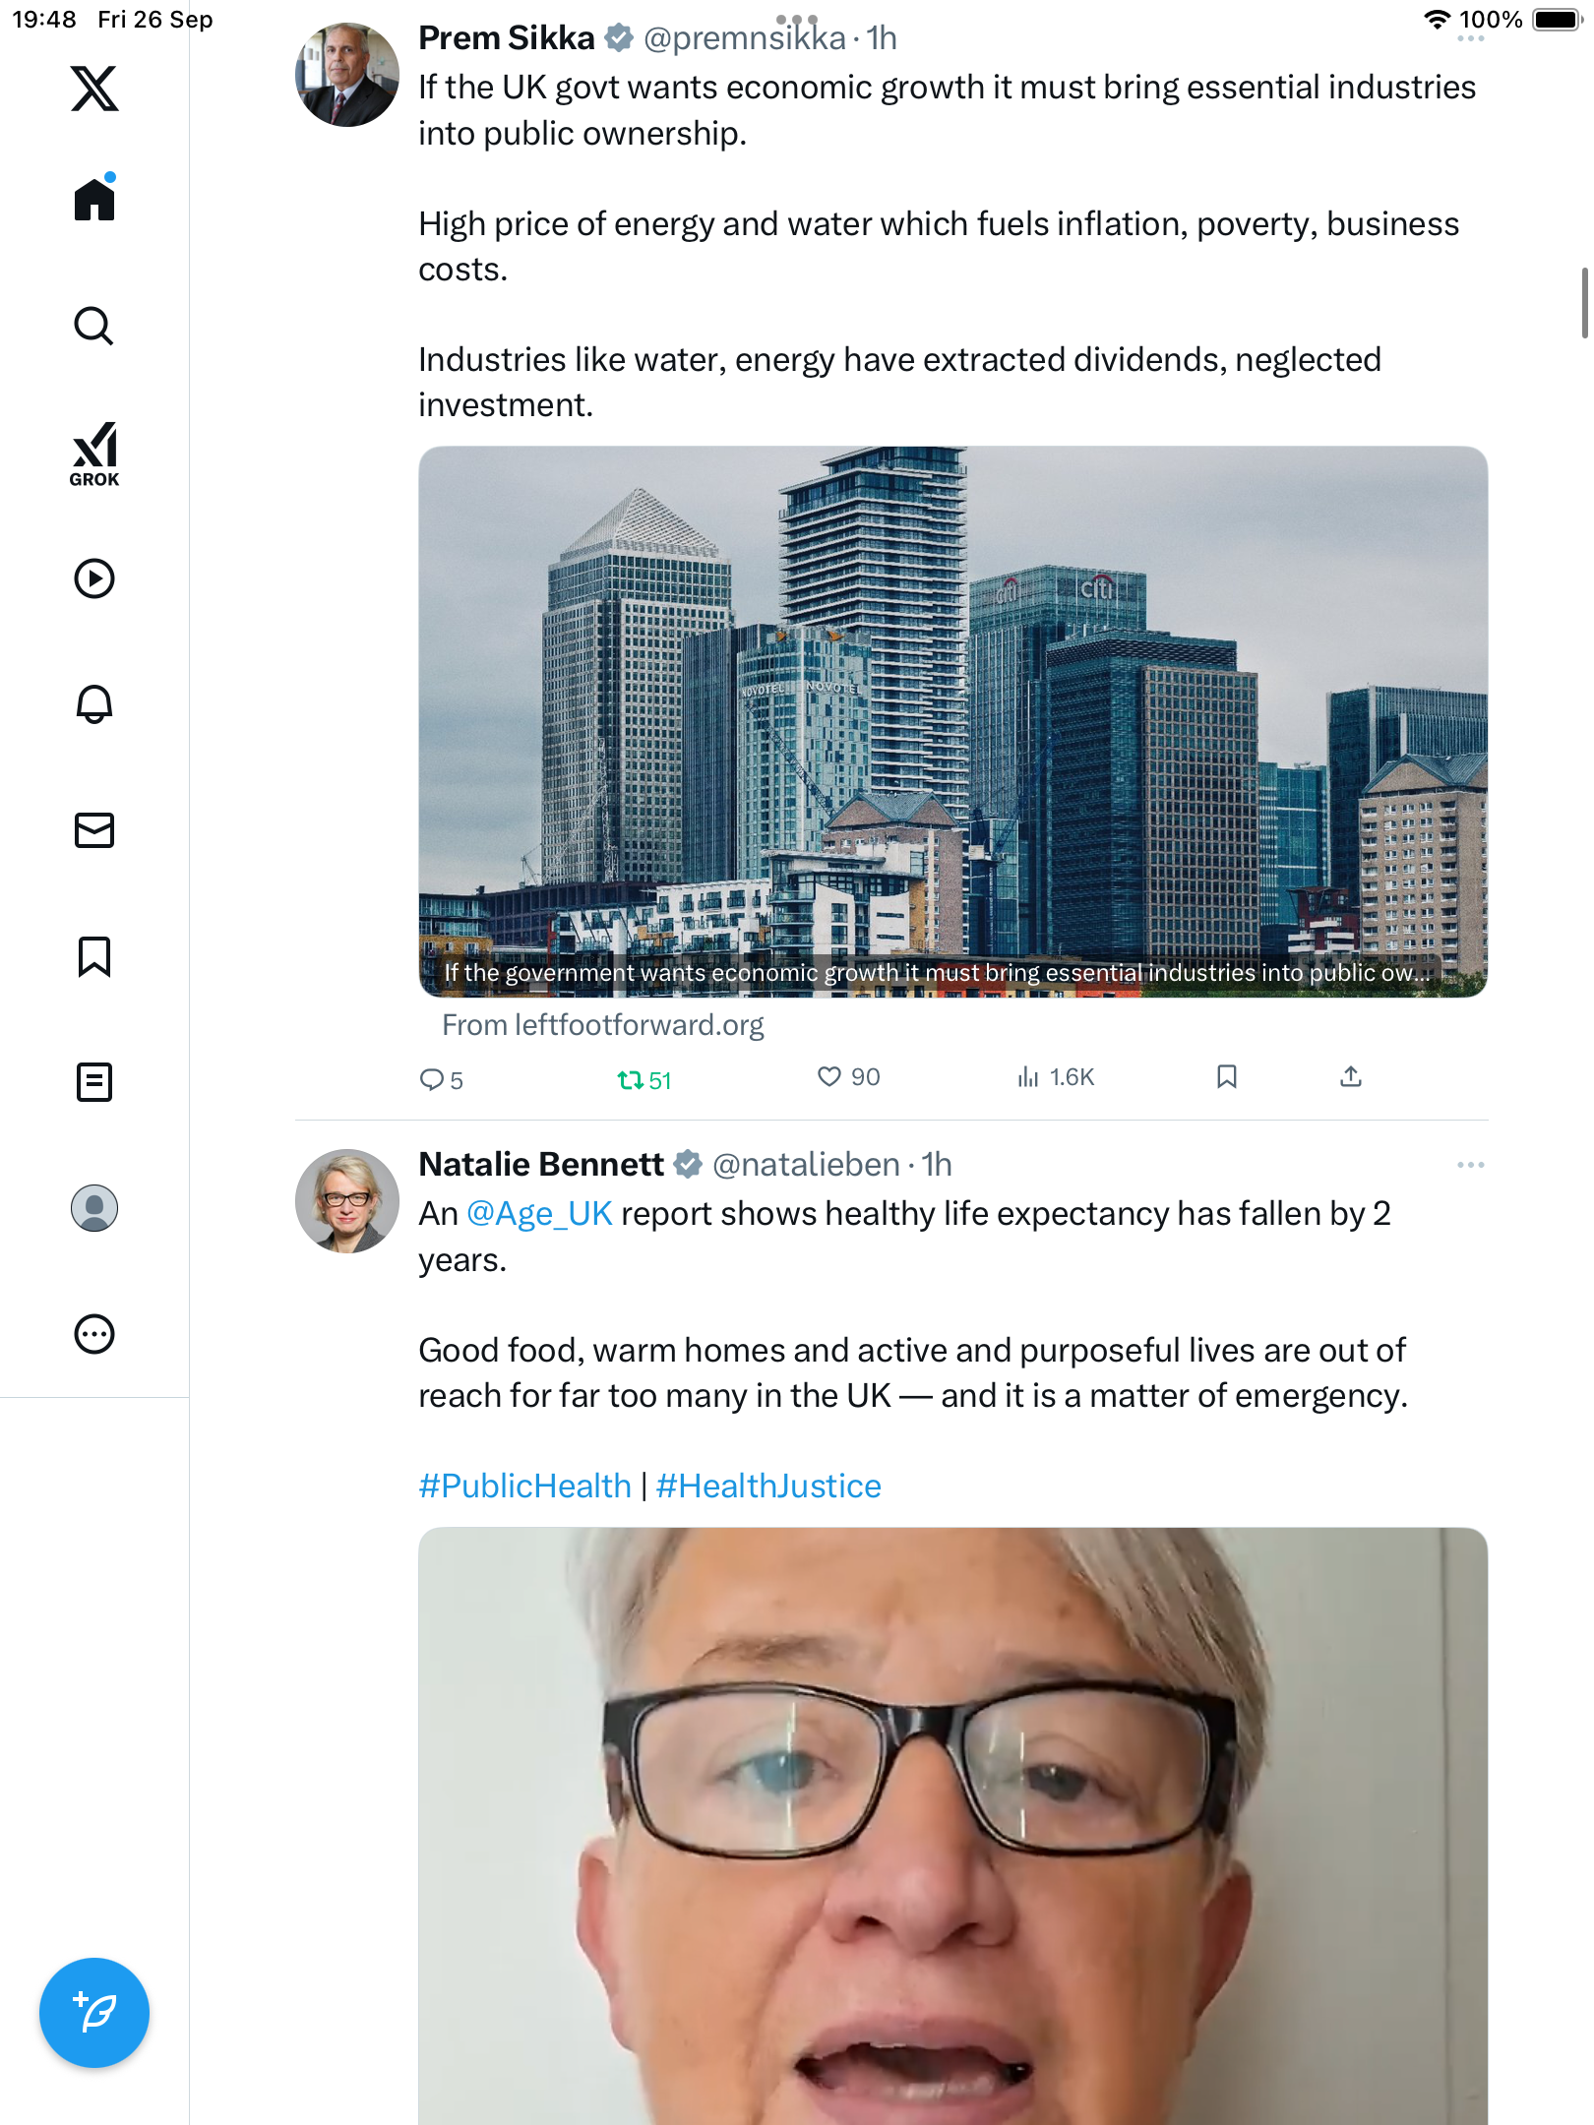Open more options on Prem Sikka's post
The height and width of the screenshot is (2125, 1594).
click(x=1470, y=39)
